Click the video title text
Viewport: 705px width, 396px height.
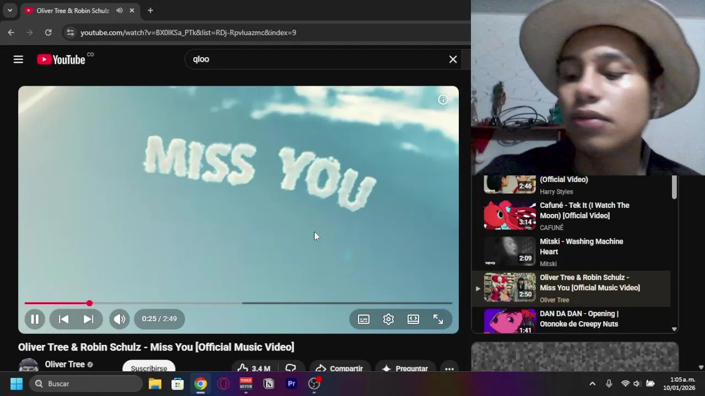[x=156, y=347]
